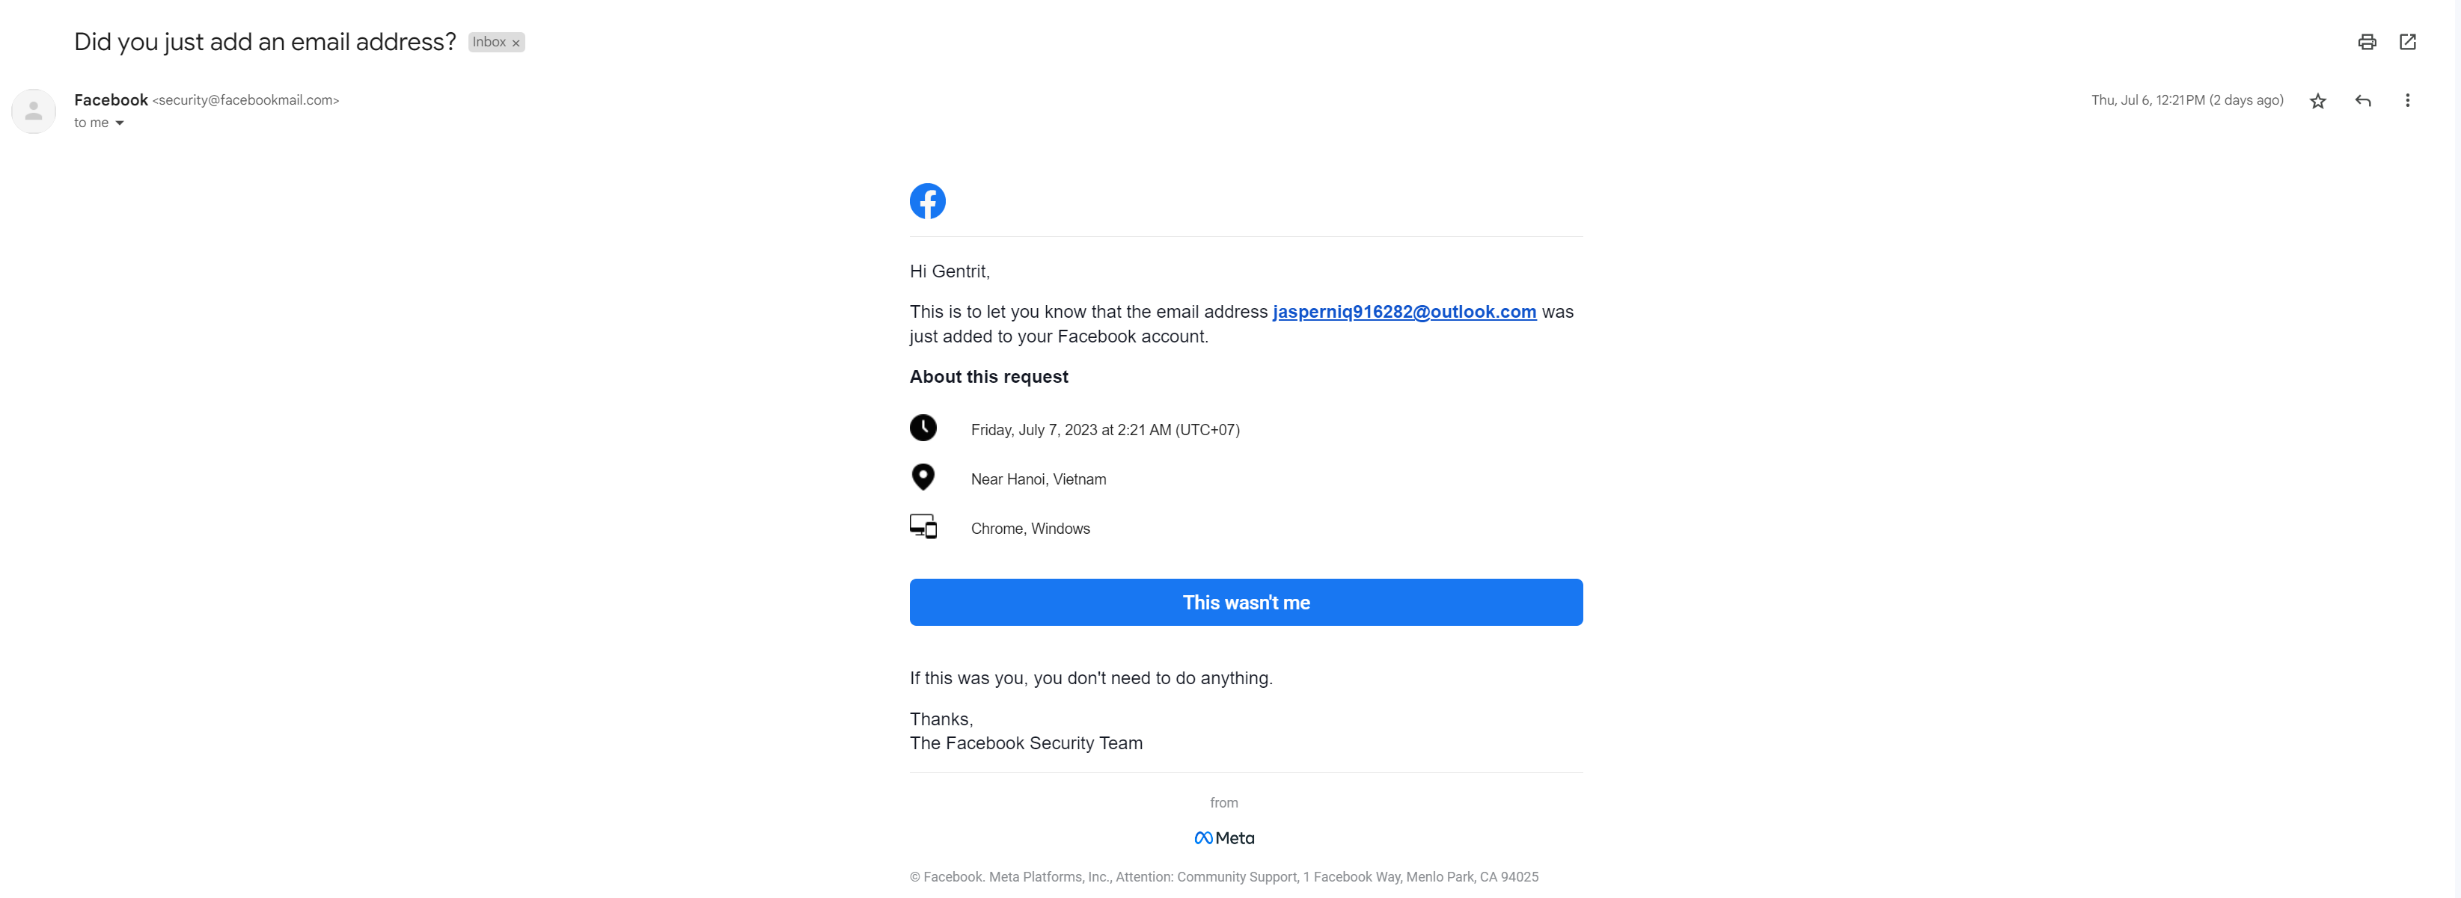Viewport: 2461px width, 898px height.
Task: Click the 'This wasn't me' button
Action: coord(1246,602)
